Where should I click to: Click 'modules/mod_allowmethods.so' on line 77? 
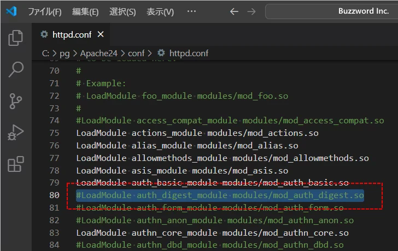click(x=301, y=158)
